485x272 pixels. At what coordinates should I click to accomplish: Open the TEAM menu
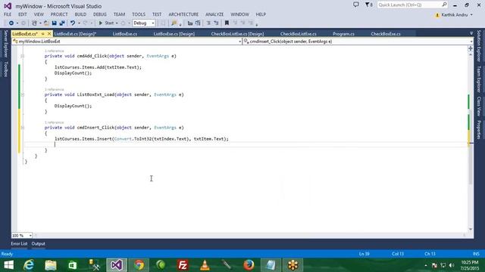[119, 14]
